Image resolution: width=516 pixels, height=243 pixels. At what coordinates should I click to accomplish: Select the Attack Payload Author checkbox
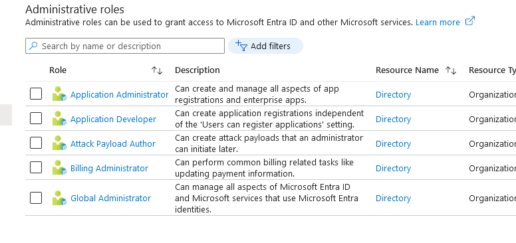(x=36, y=143)
